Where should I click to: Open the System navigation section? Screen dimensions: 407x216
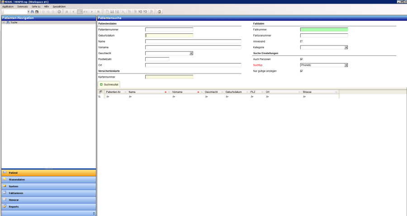(49, 186)
